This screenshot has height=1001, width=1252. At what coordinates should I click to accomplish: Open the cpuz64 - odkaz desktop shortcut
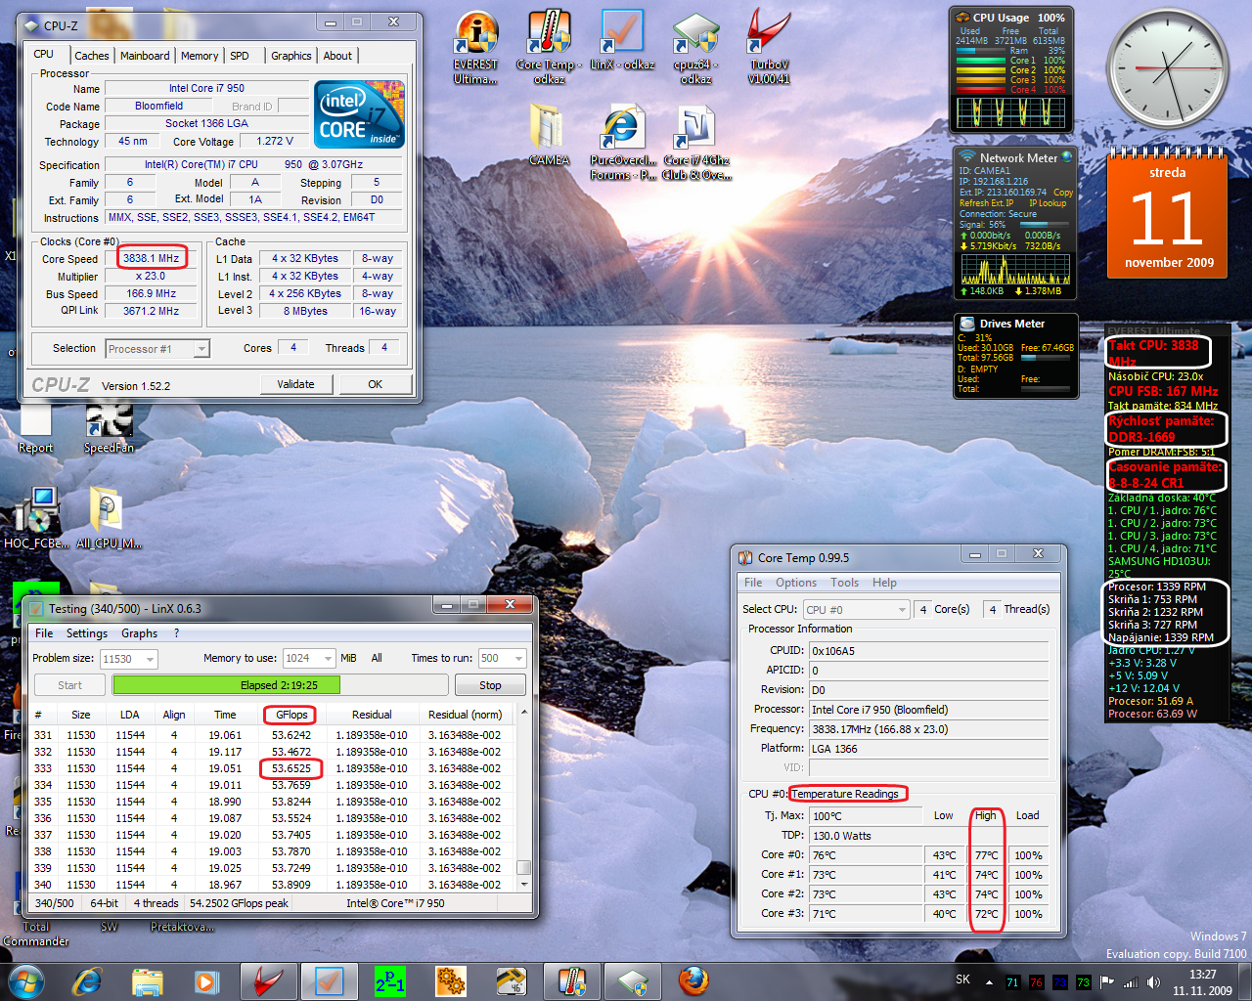point(695,46)
